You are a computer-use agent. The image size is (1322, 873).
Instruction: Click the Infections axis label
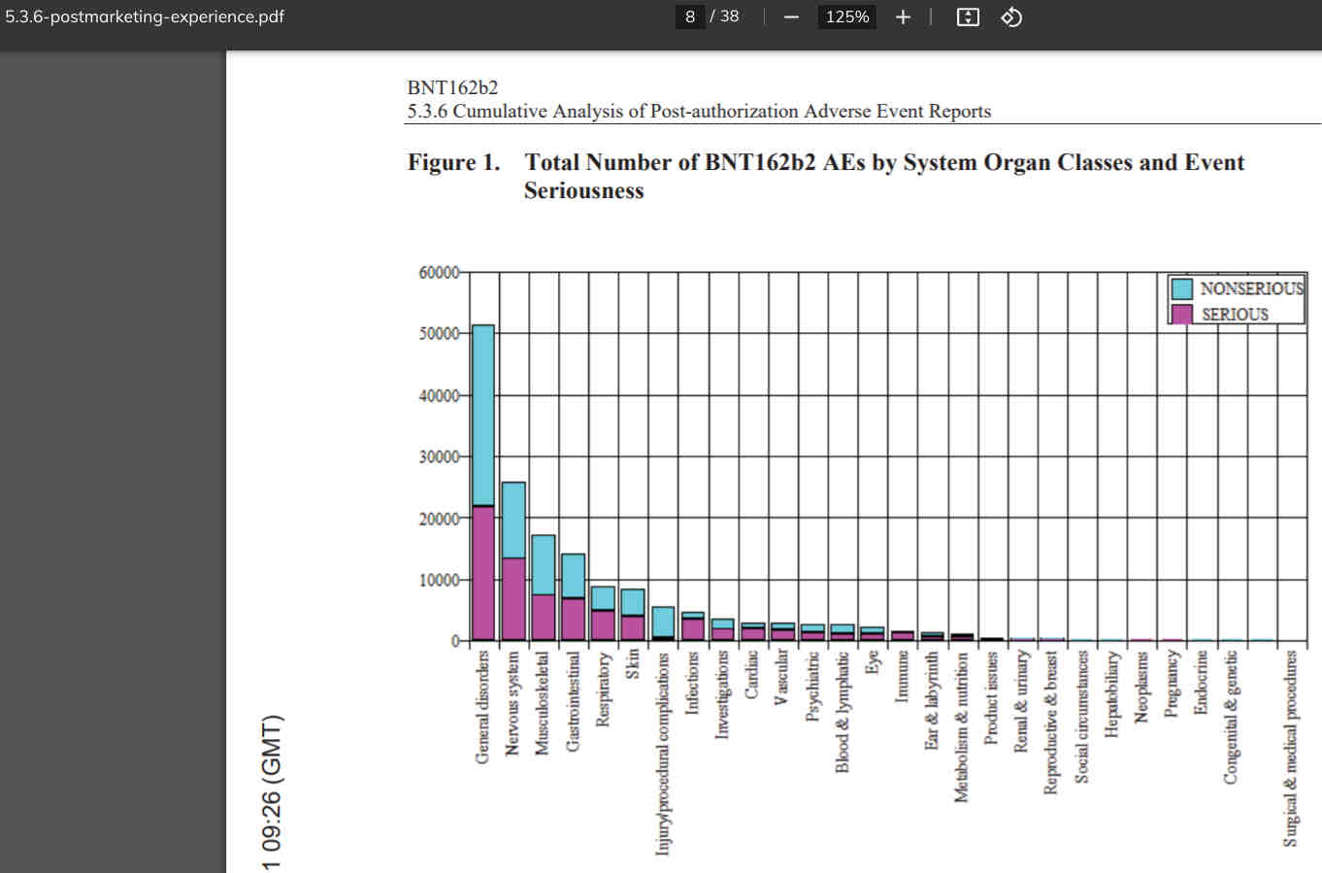click(x=692, y=683)
